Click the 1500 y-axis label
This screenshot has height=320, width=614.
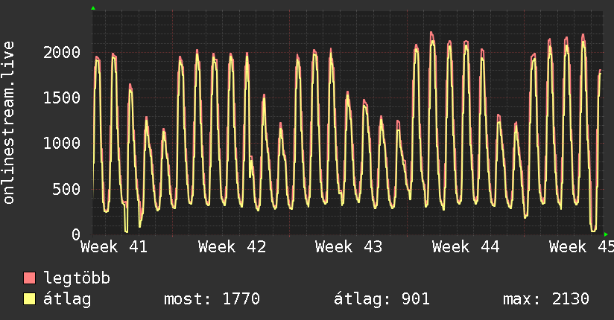(62, 97)
